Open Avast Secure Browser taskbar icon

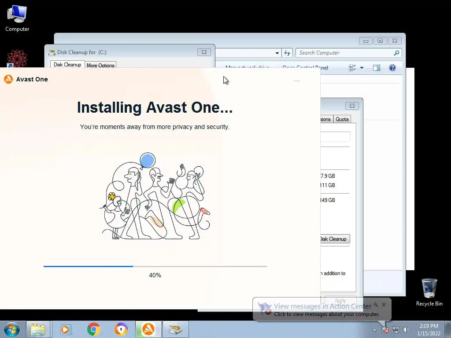[x=121, y=329]
